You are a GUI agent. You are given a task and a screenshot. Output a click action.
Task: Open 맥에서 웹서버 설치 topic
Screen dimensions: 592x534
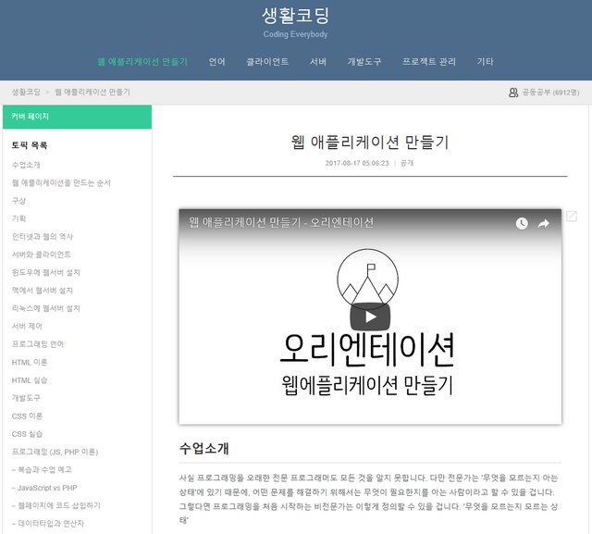pos(43,291)
